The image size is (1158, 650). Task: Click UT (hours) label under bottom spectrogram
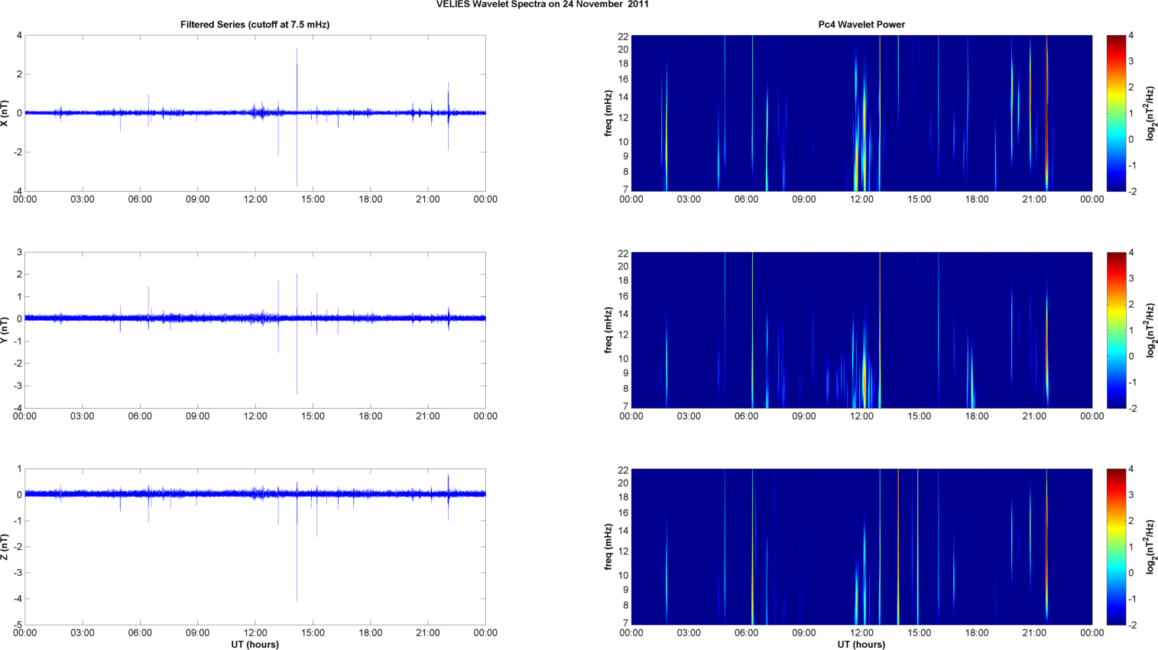coord(861,645)
